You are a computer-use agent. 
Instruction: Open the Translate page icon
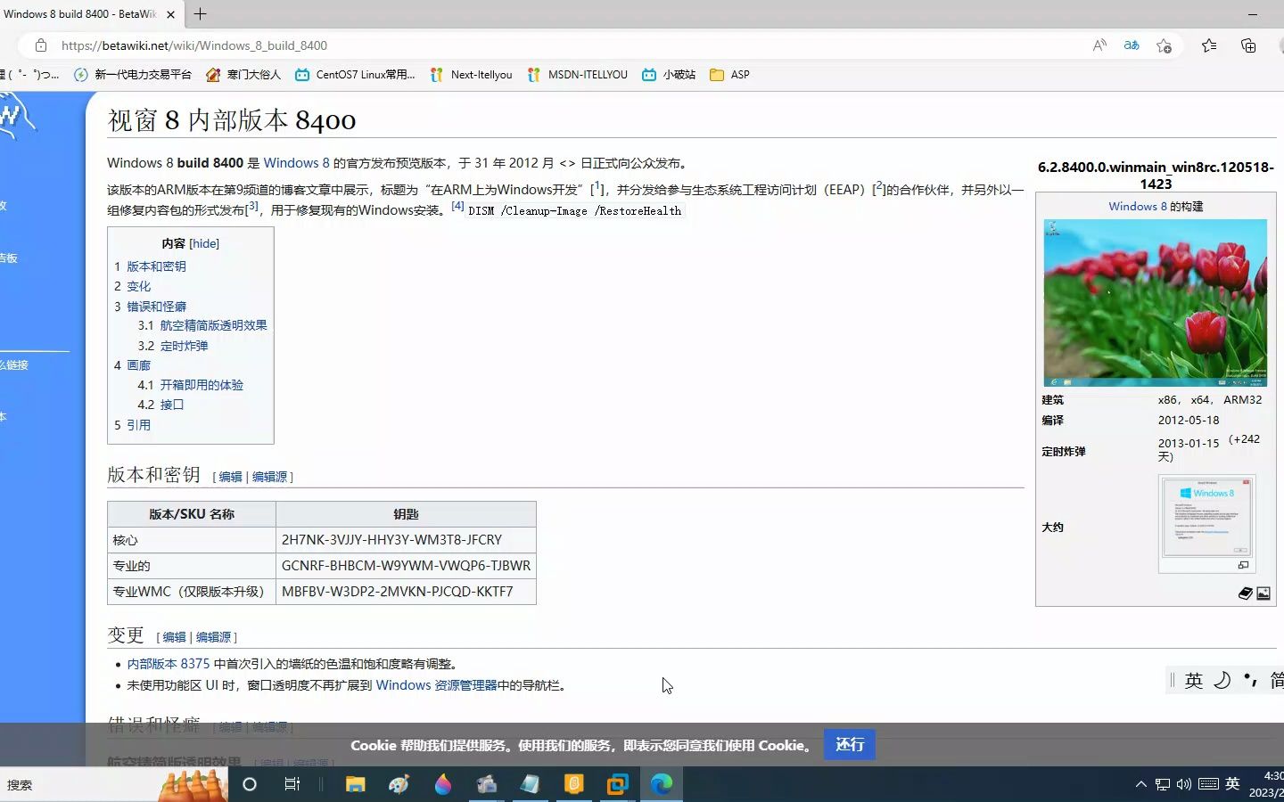(x=1132, y=45)
